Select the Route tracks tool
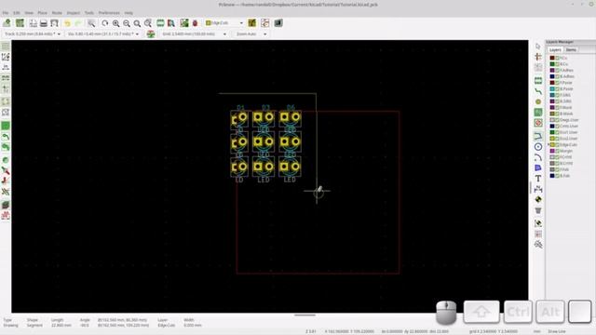Screen dimensions: 596x335 pos(538,91)
